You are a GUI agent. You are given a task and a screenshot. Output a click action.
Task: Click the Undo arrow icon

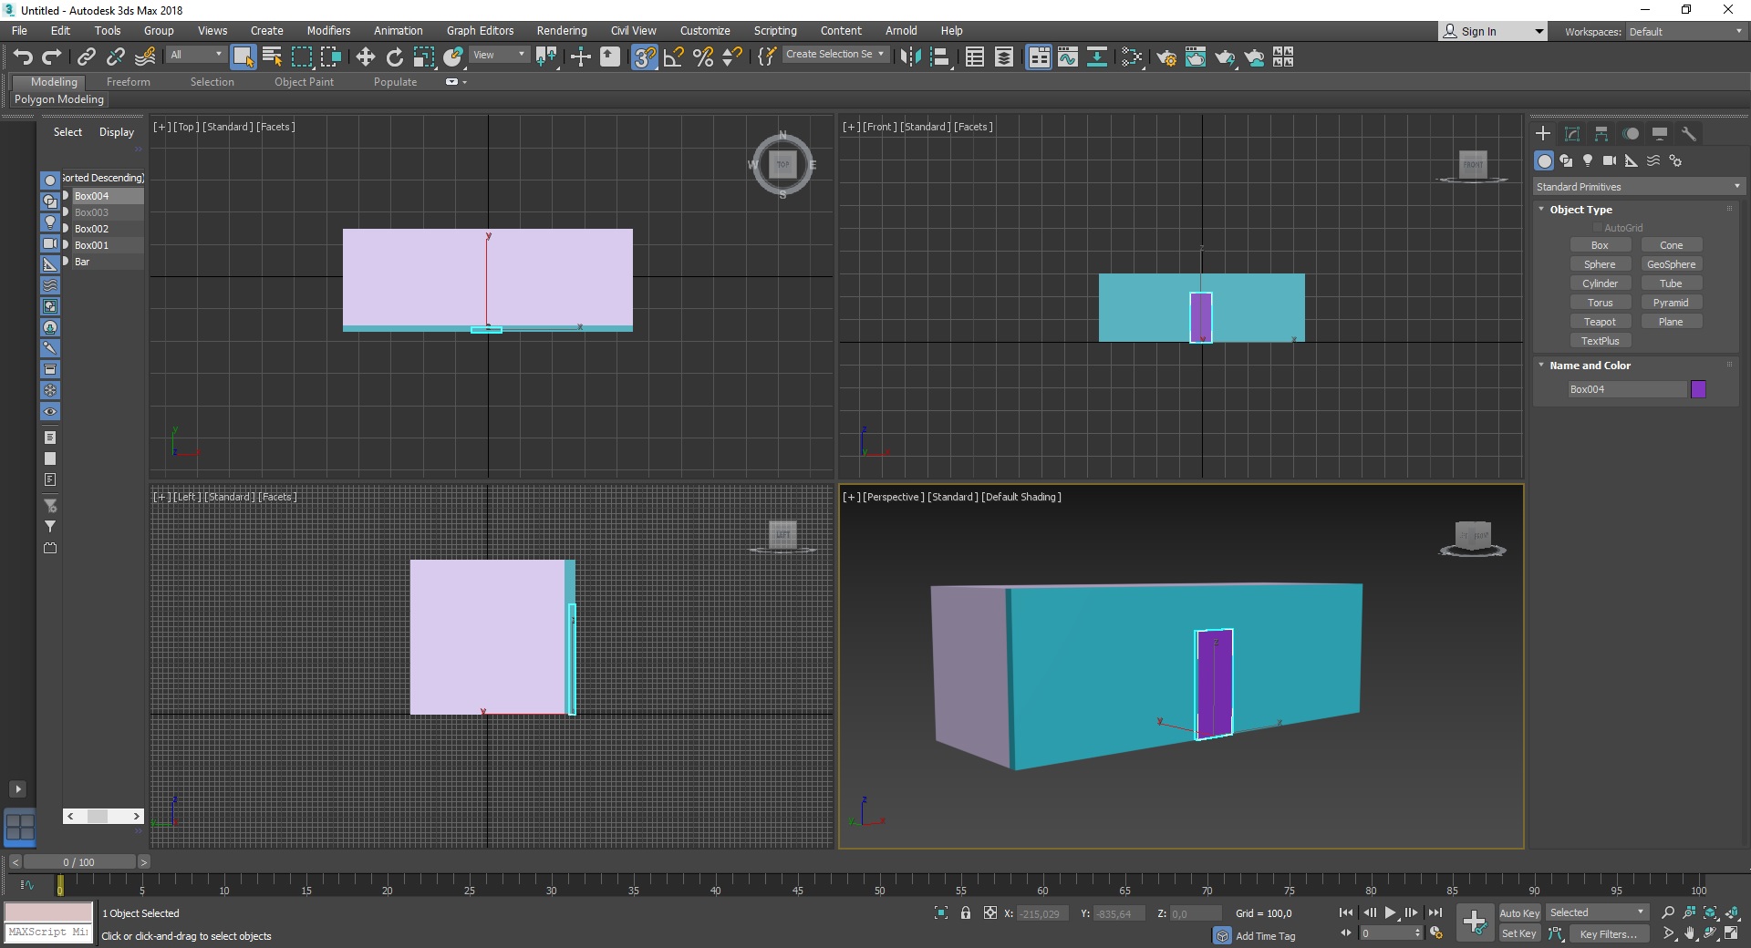point(23,57)
